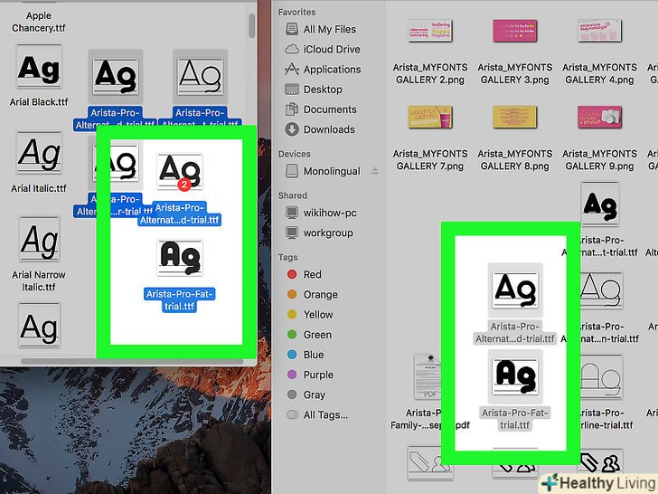658x494 pixels.
Task: Open Documents folder in sidebar
Action: 321,109
